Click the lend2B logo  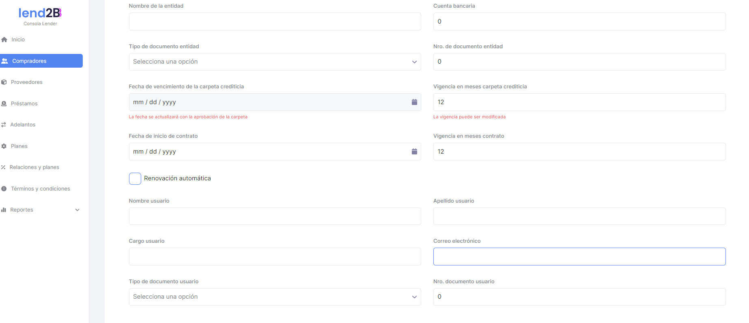[x=40, y=13]
